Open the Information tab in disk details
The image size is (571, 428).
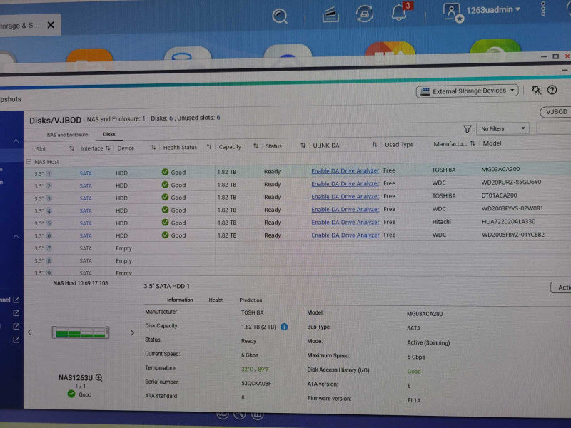click(x=180, y=300)
